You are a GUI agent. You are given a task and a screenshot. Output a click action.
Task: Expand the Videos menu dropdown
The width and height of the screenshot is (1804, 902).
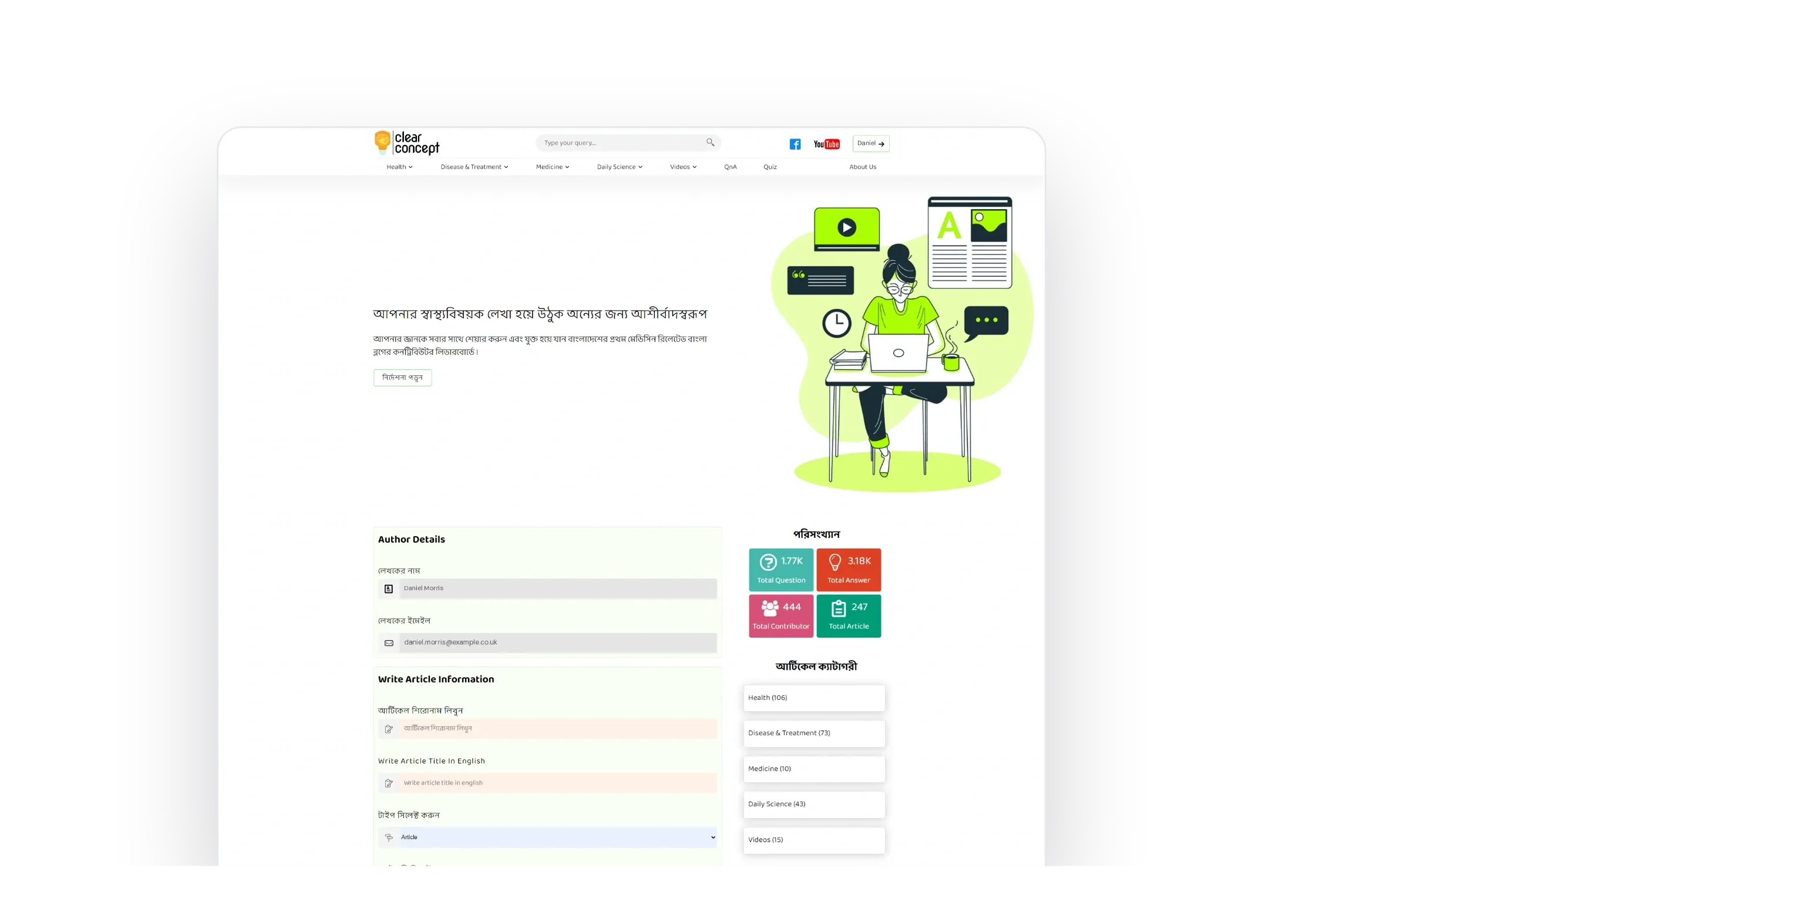pos(684,167)
